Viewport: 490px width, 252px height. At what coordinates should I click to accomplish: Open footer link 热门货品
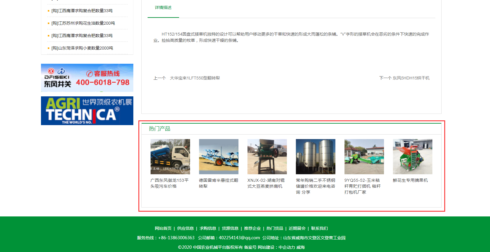pos(275,228)
